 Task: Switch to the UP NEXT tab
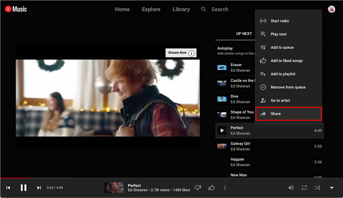(244, 33)
